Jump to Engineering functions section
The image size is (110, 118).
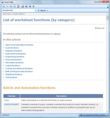coord(15,57)
